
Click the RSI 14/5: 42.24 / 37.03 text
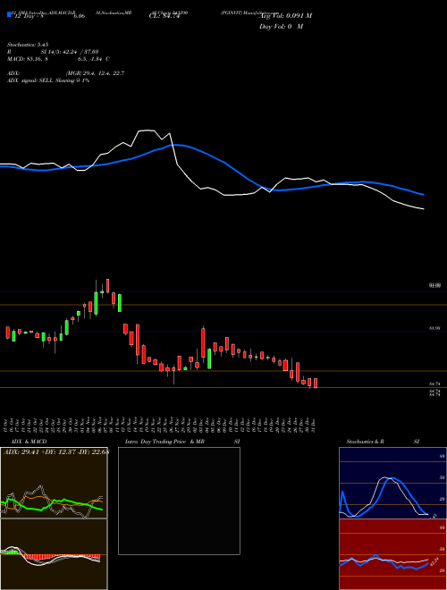(53, 52)
